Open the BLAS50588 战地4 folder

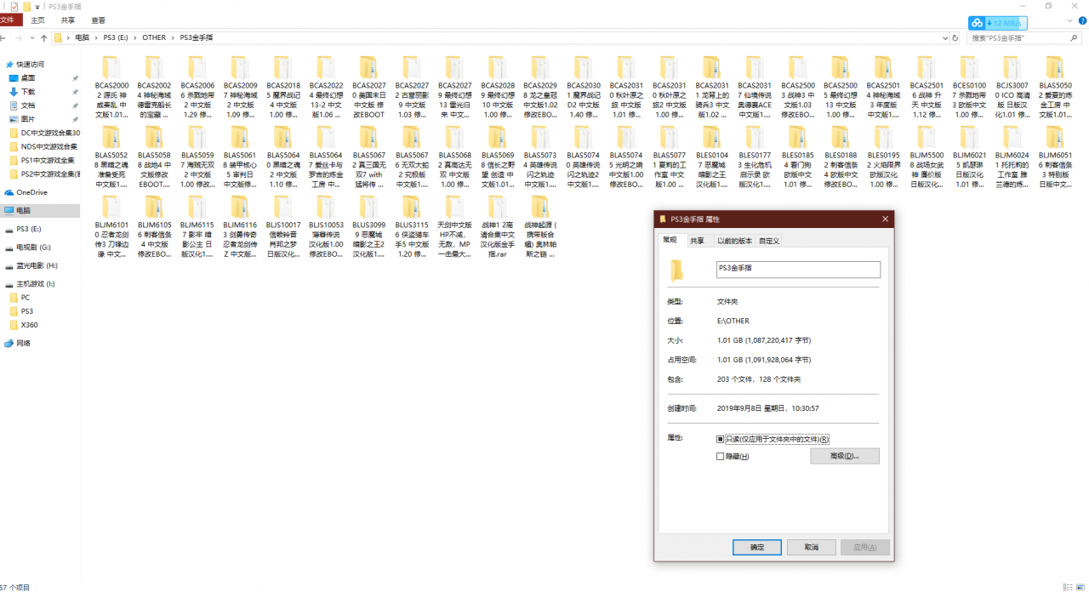[154, 157]
